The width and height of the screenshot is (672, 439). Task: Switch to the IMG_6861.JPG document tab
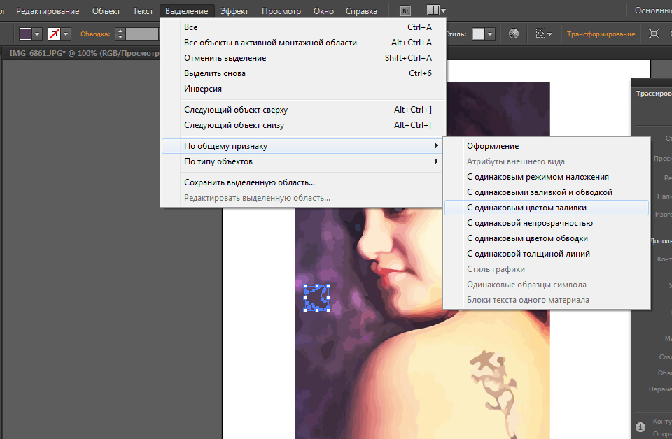click(x=83, y=53)
